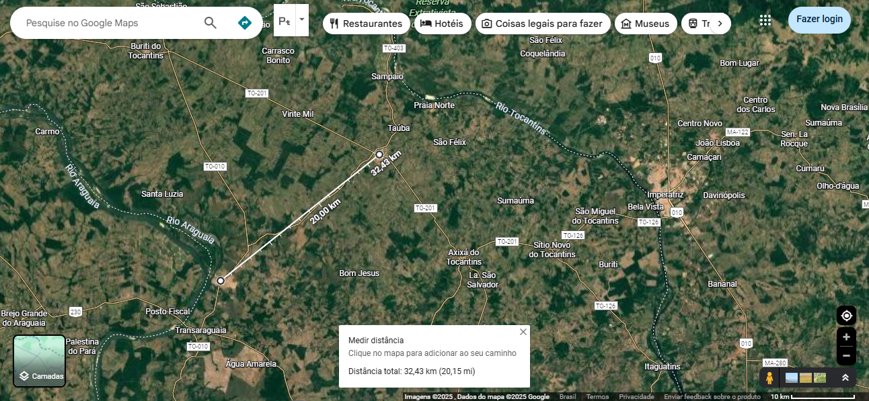Open the Termos footer link

click(597, 396)
